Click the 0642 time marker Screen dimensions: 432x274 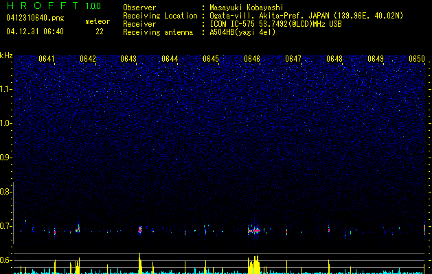(x=88, y=59)
